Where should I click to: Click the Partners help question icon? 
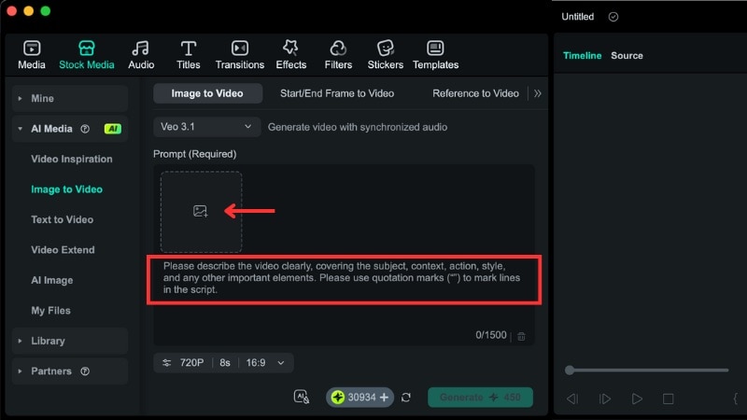85,371
